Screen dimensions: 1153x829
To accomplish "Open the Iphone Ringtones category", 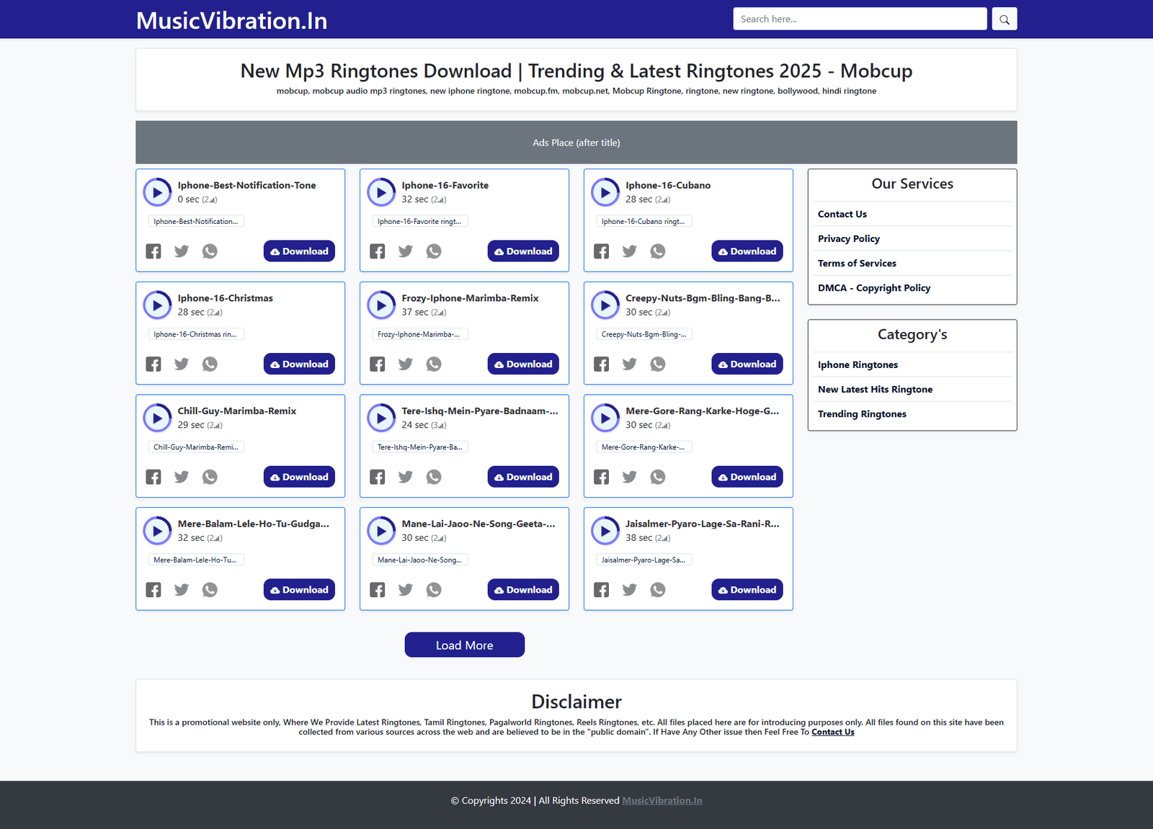I will pos(858,365).
